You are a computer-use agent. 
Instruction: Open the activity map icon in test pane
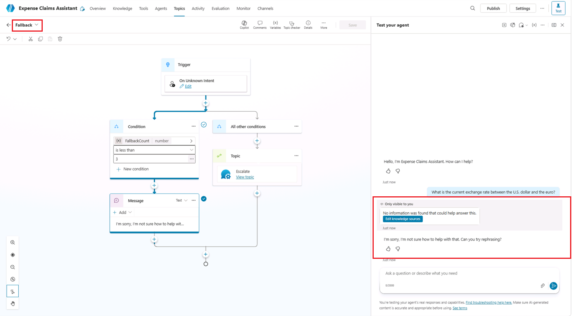click(x=513, y=25)
